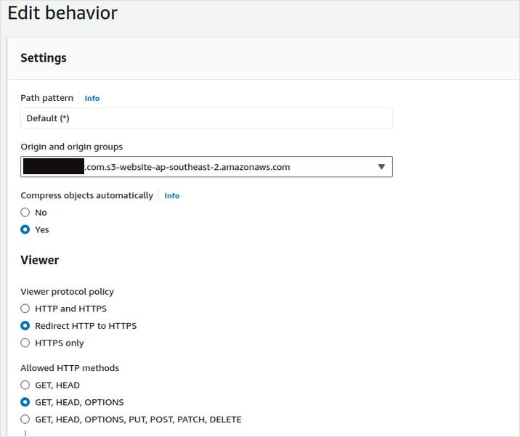Click the Viewer protocol policy label
520x437 pixels.
pos(67,292)
